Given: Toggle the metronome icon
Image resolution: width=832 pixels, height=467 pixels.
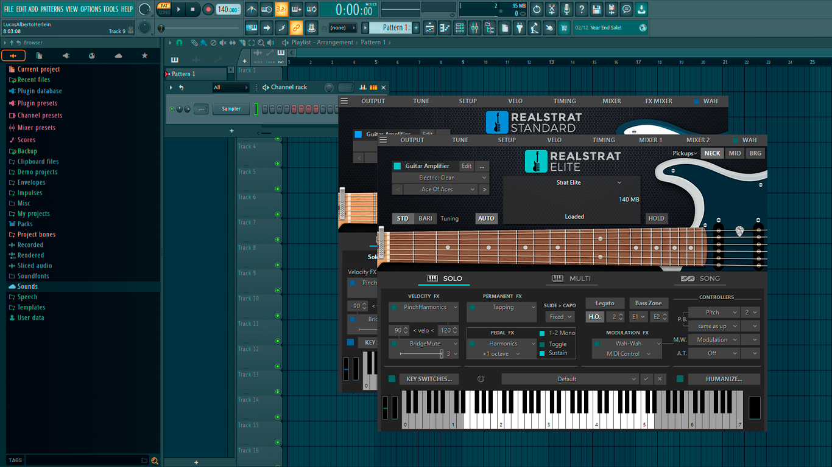Looking at the screenshot, I should [252, 9].
